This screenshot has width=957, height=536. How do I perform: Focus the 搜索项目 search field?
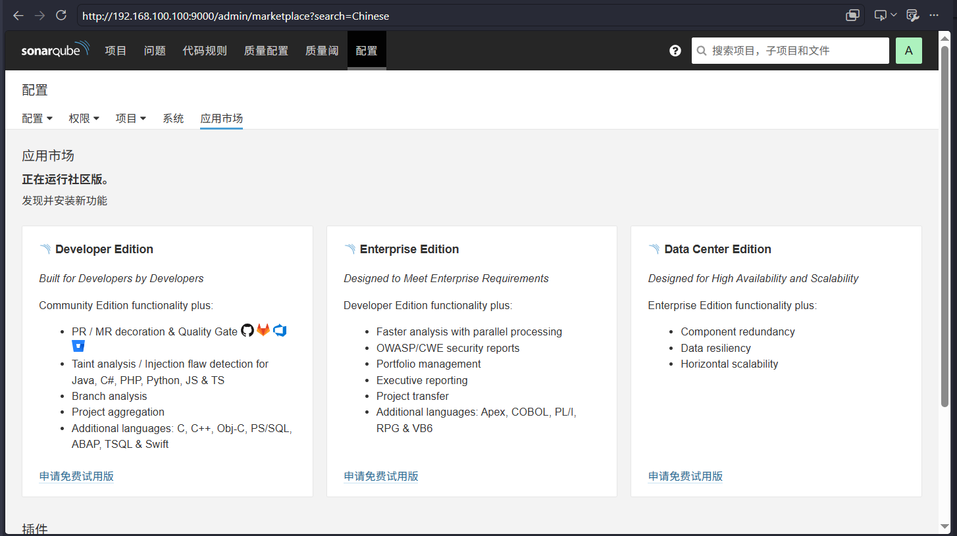coord(790,51)
